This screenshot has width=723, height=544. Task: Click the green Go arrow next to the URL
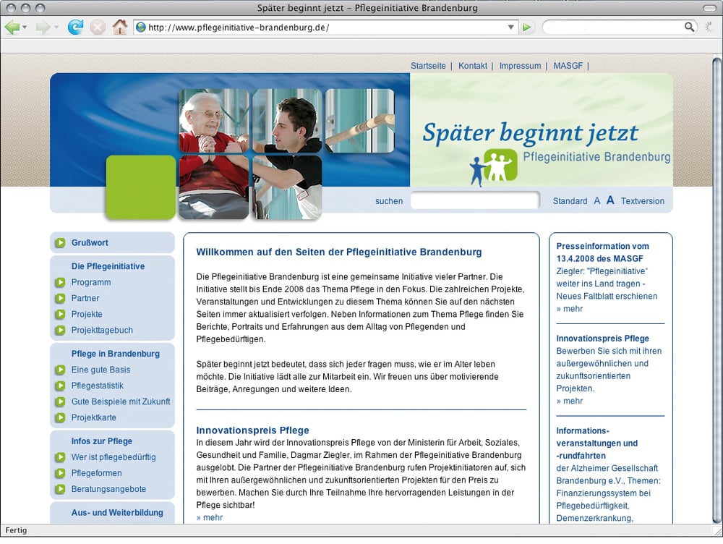526,27
